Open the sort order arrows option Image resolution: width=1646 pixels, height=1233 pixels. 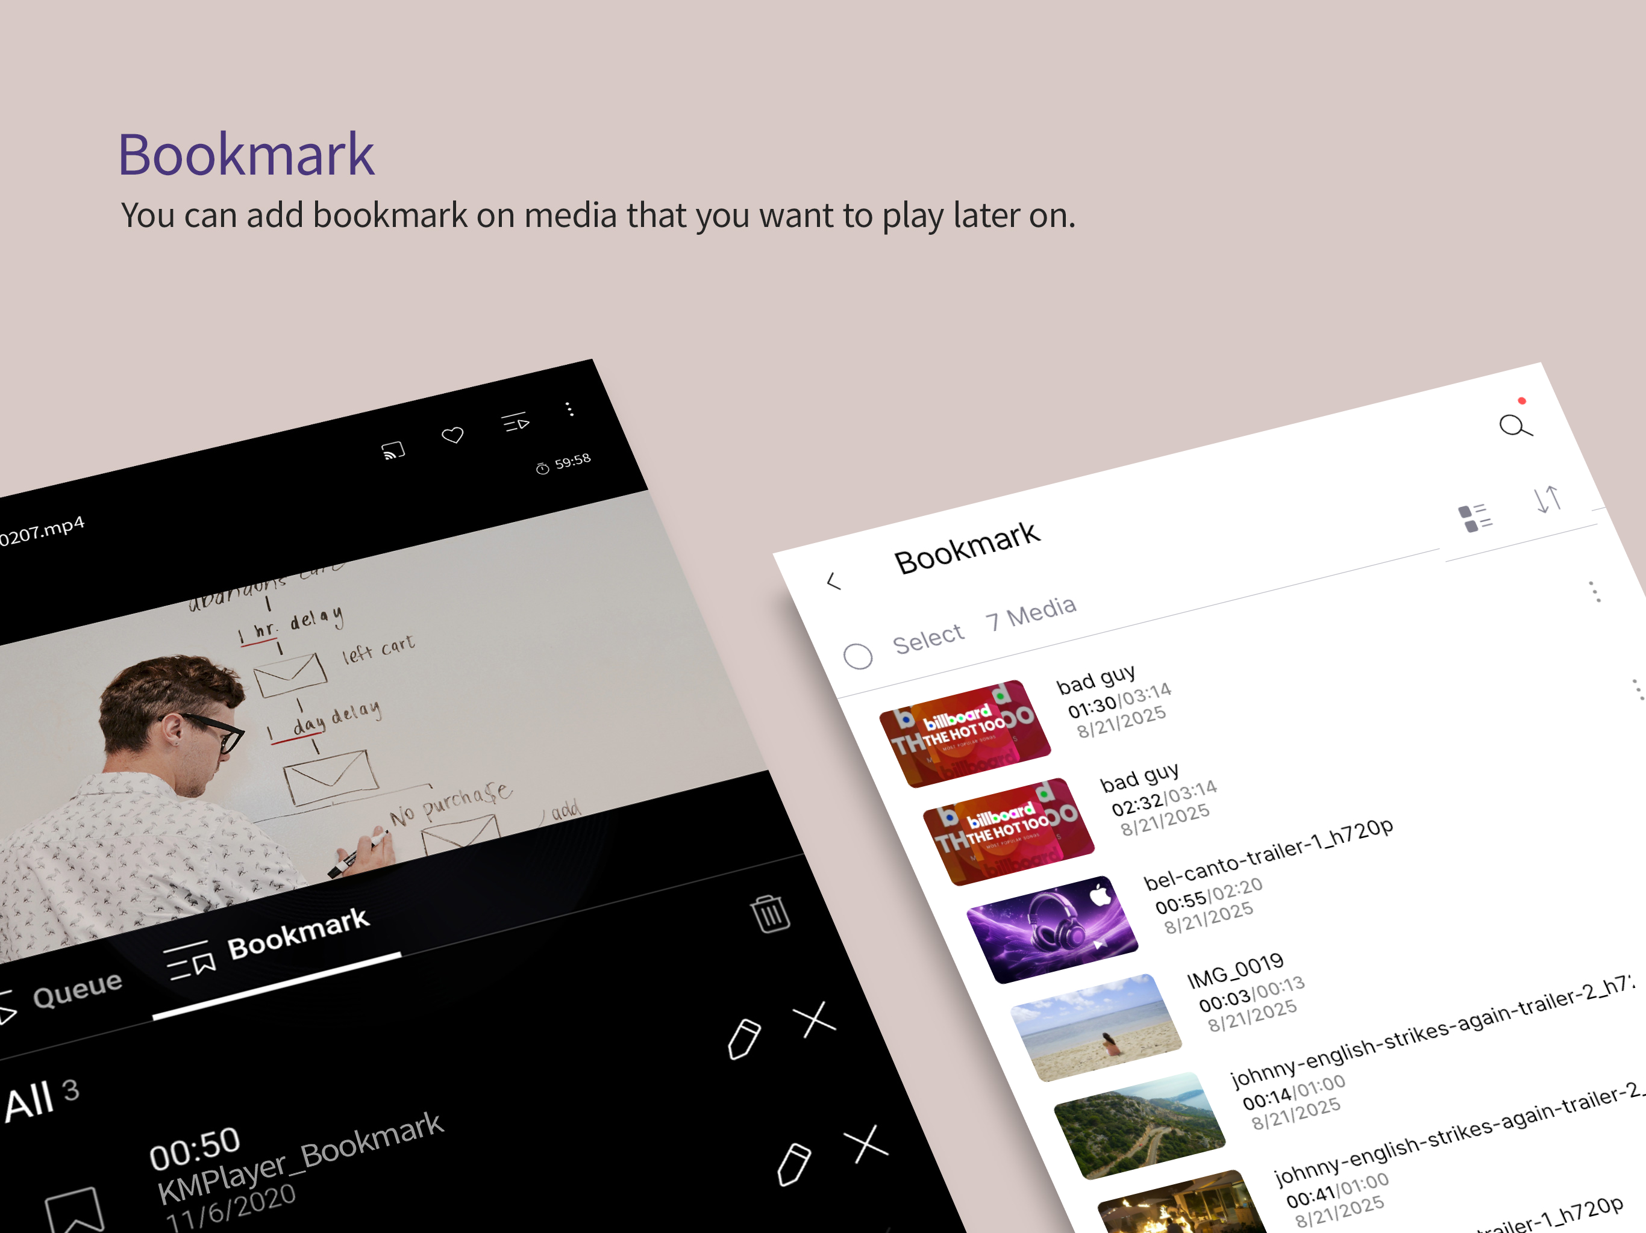pyautogui.click(x=1548, y=499)
